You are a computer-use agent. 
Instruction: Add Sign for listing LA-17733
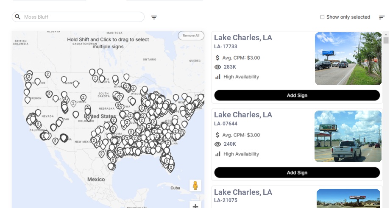(297, 95)
